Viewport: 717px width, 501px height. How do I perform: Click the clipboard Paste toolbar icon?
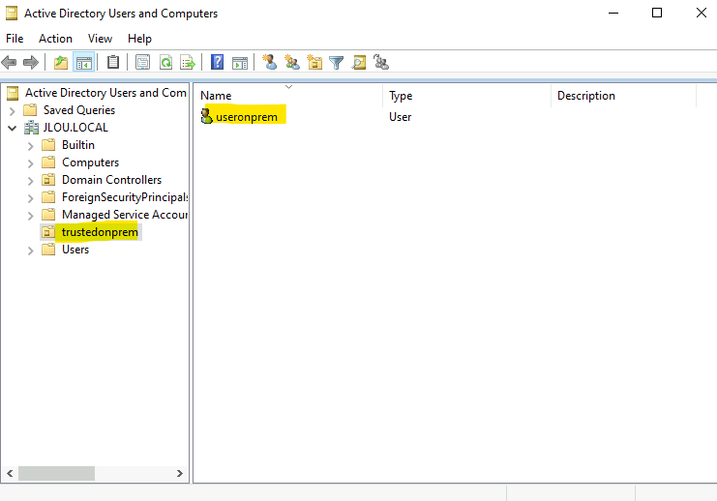(113, 62)
